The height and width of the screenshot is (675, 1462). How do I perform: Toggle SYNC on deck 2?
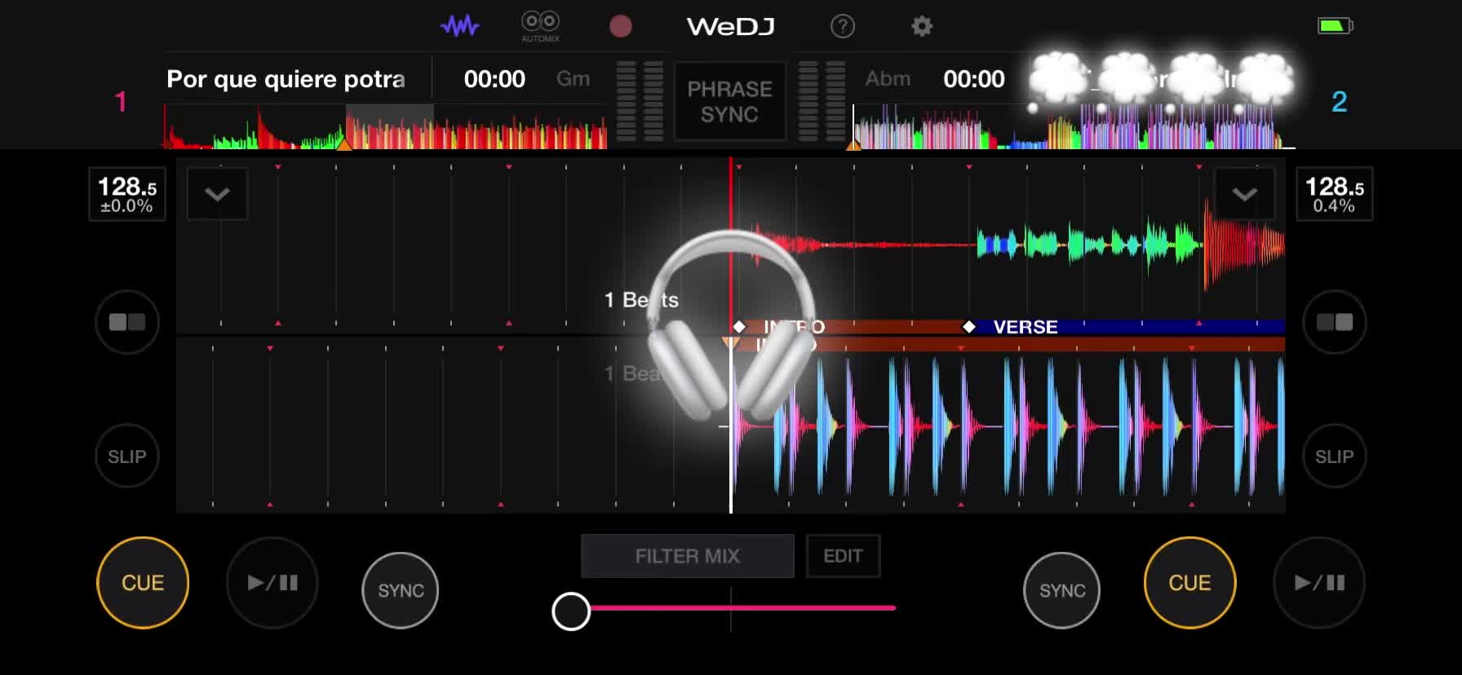[x=1062, y=590]
